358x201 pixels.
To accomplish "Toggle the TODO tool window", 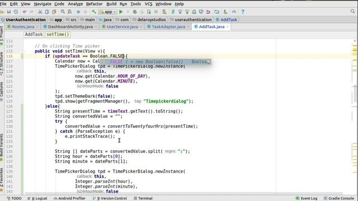I will 14,198.
